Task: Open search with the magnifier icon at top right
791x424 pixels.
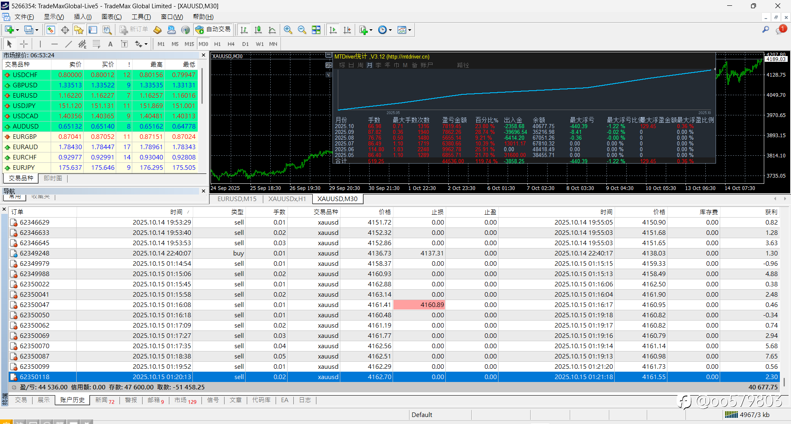Action: pyautogui.click(x=765, y=30)
